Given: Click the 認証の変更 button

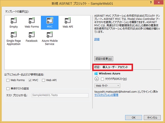Looking at the screenshot, I should point(104,59).
